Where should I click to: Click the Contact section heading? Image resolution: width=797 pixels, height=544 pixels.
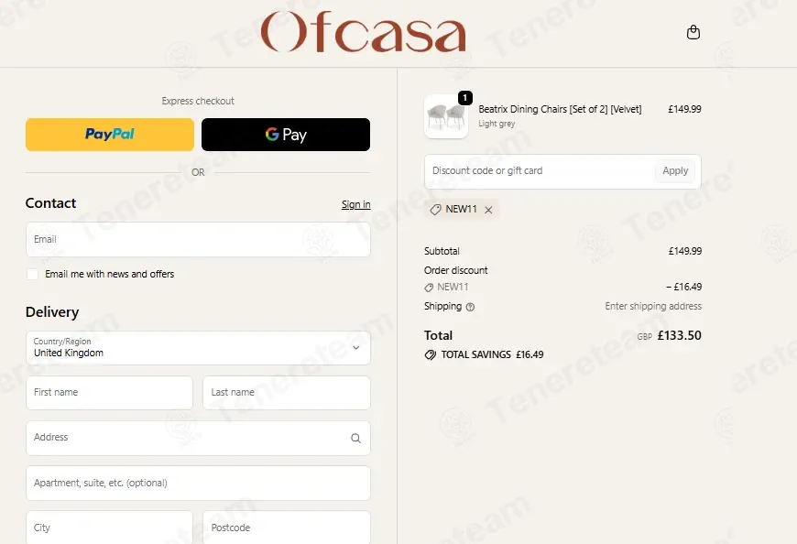pos(50,203)
